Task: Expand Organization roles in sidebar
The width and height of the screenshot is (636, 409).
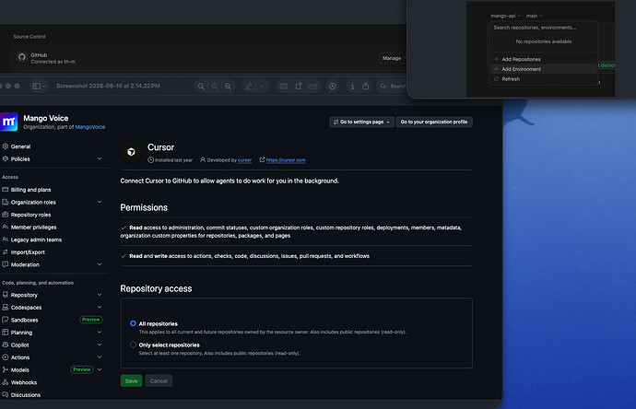Action: click(100, 202)
